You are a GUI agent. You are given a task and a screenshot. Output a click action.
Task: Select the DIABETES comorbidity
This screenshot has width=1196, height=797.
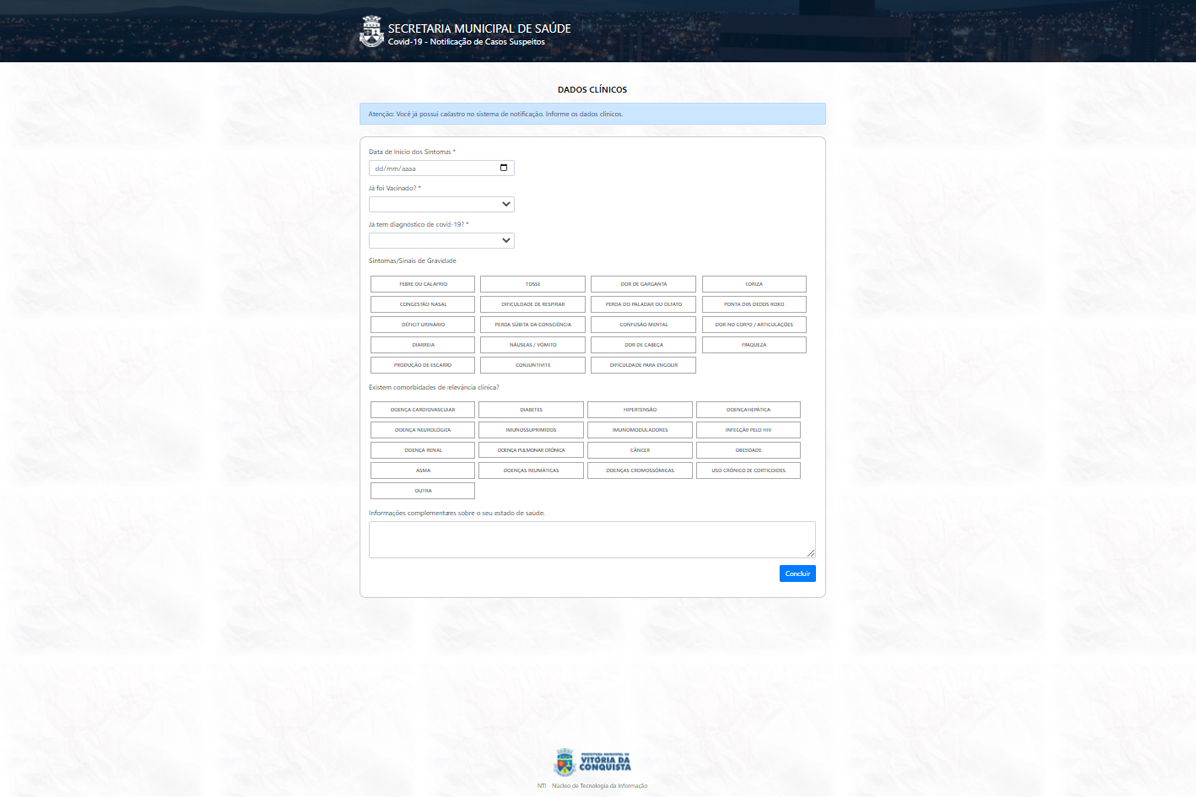tap(531, 410)
